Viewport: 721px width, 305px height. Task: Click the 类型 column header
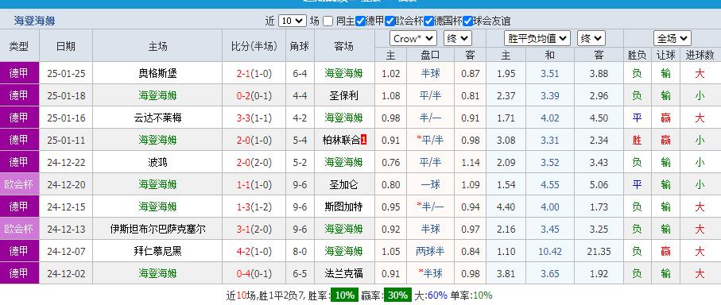(19, 46)
